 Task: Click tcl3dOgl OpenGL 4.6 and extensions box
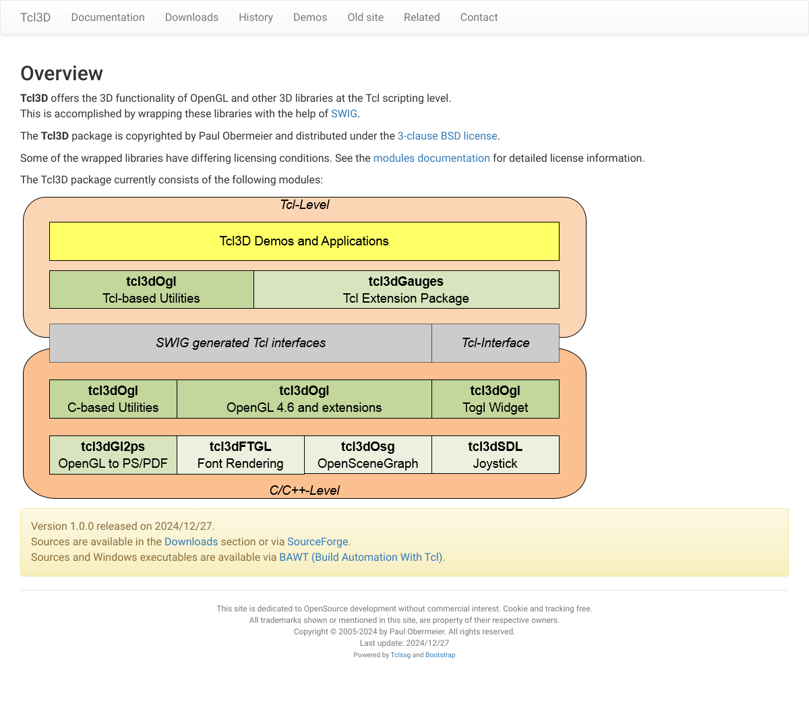(304, 399)
